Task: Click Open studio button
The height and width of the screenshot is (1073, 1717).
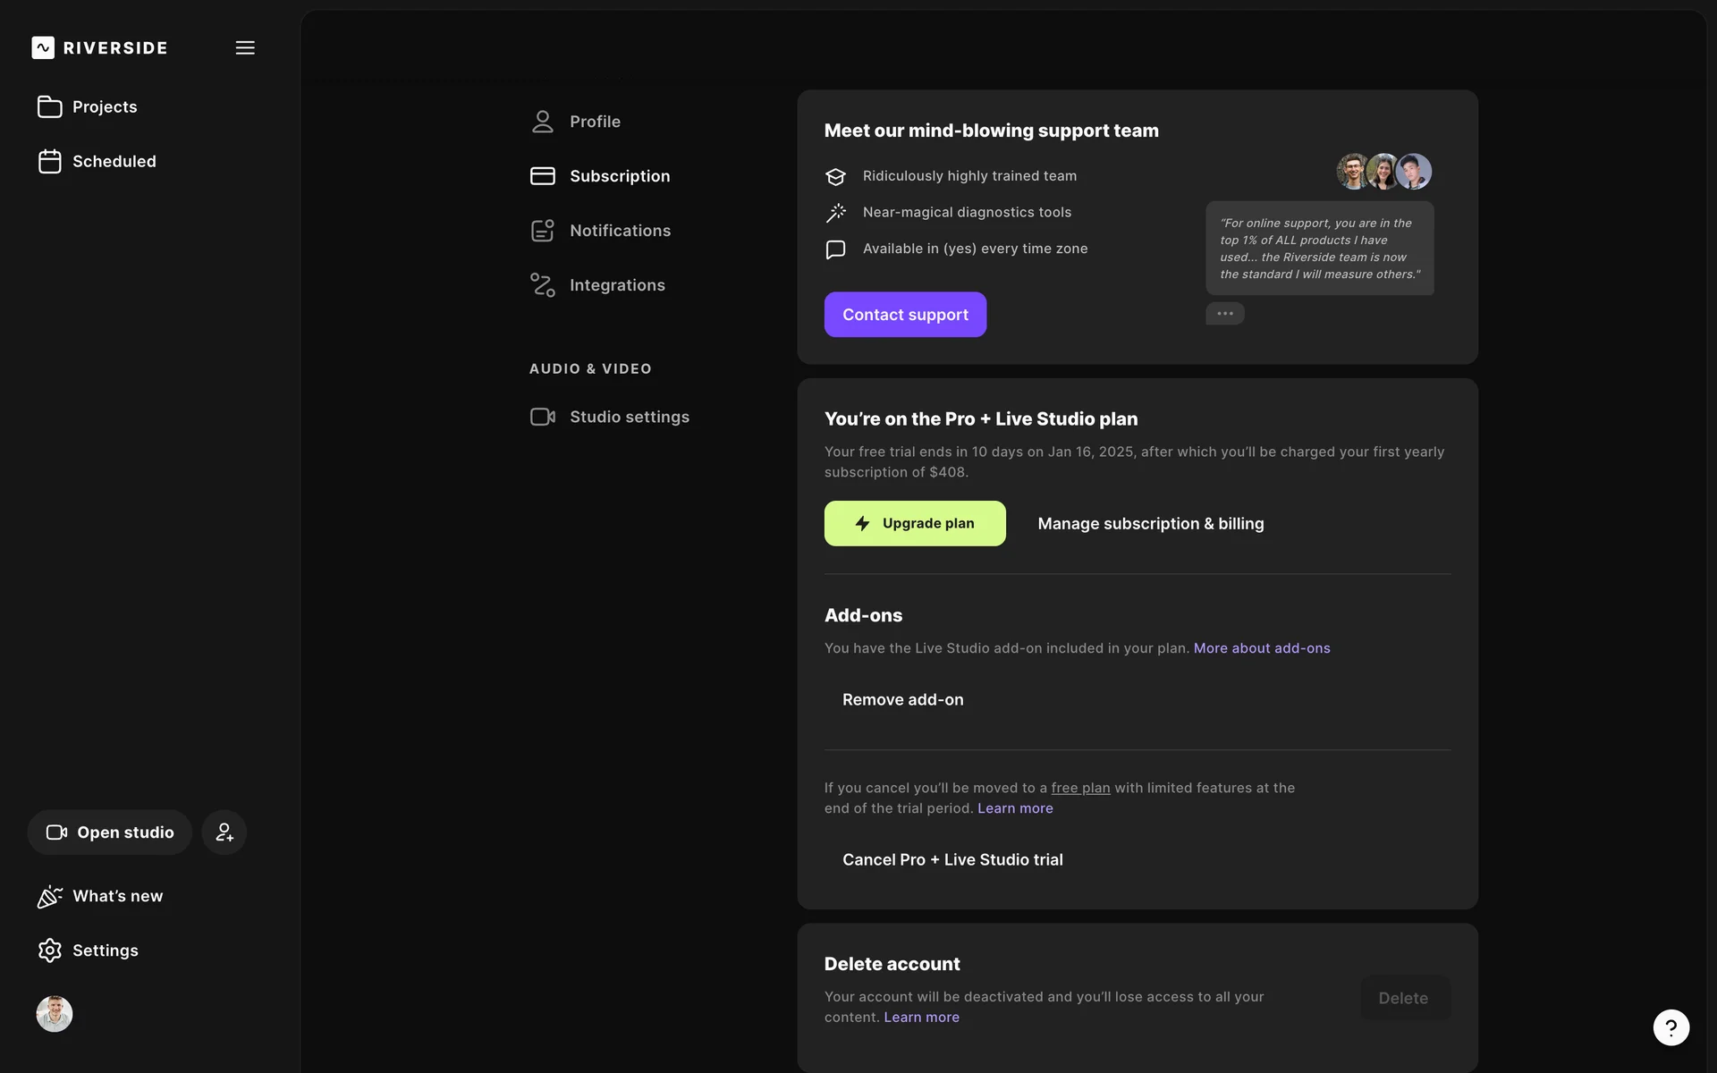Action: point(110,832)
